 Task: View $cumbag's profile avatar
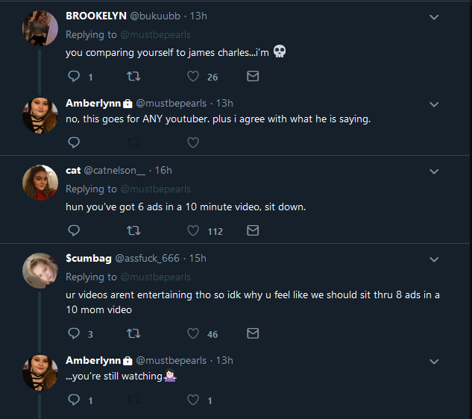click(40, 271)
